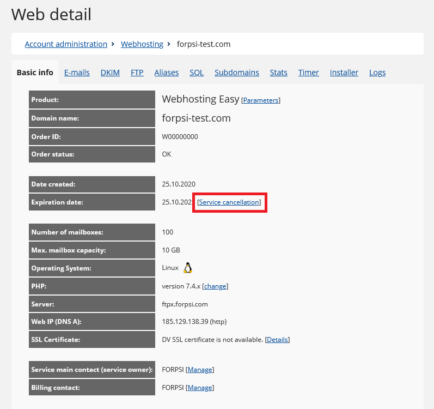Click the Order status OK value

[x=166, y=154]
